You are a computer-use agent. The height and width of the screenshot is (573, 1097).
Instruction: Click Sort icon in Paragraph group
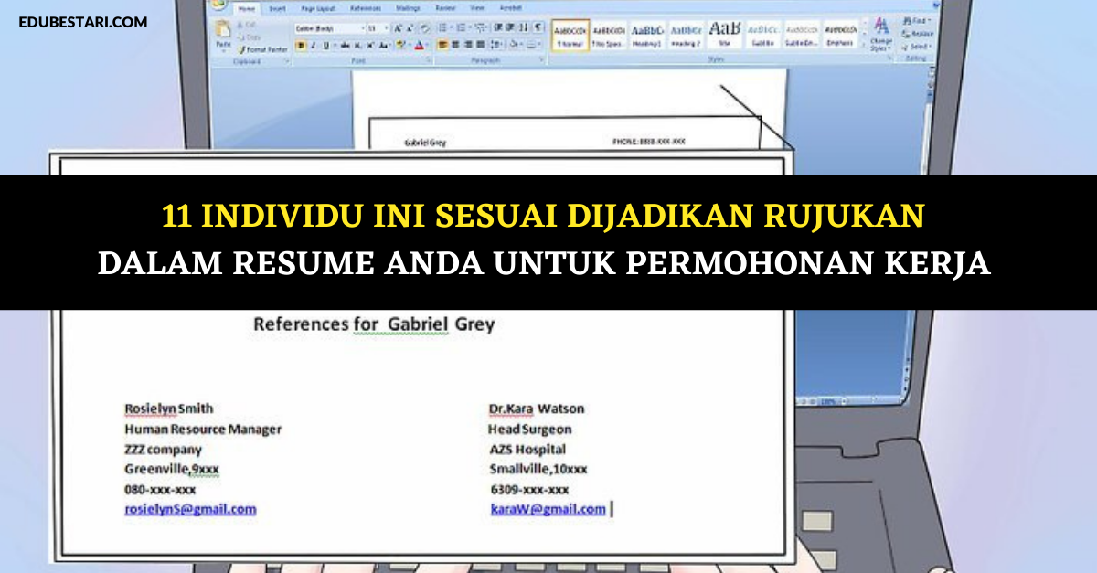[523, 27]
